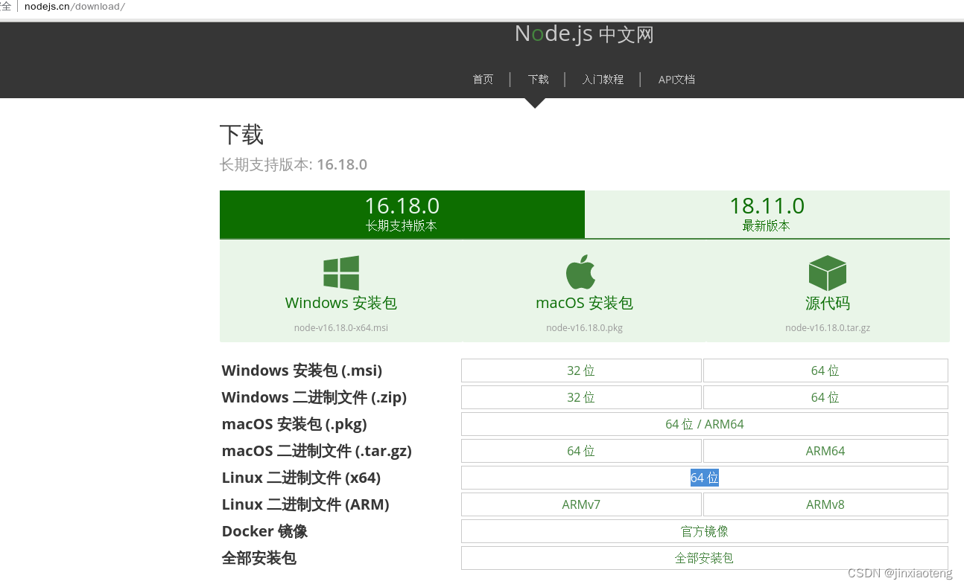Click the 源代码 download link

[x=828, y=304]
